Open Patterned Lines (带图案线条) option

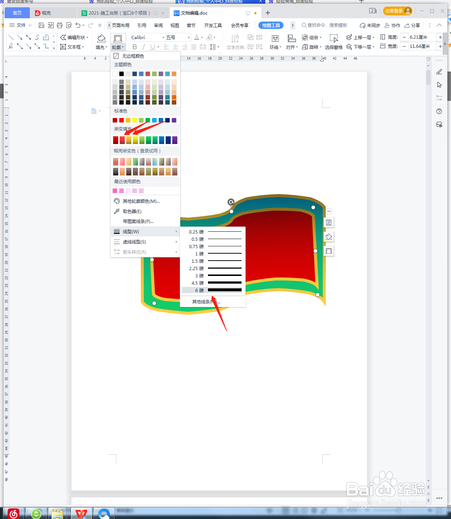(145, 221)
